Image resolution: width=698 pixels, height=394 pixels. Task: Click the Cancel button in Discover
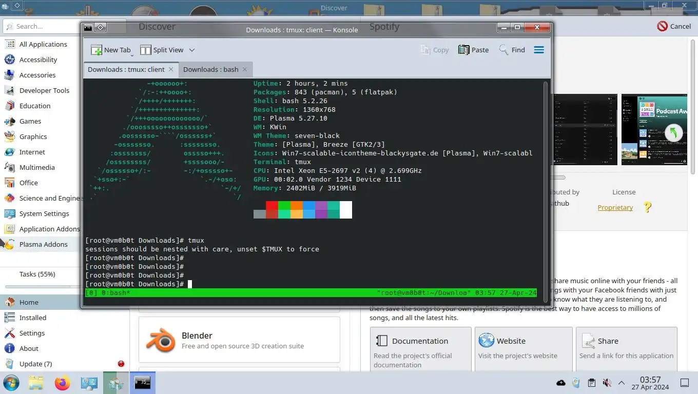coord(674,26)
